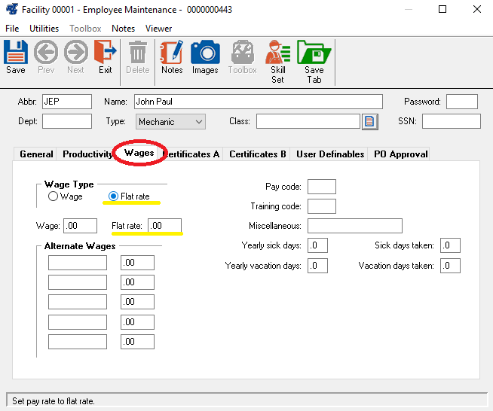The width and height of the screenshot is (493, 411).
Task: Open the Utilities menu
Action: pyautogui.click(x=44, y=29)
